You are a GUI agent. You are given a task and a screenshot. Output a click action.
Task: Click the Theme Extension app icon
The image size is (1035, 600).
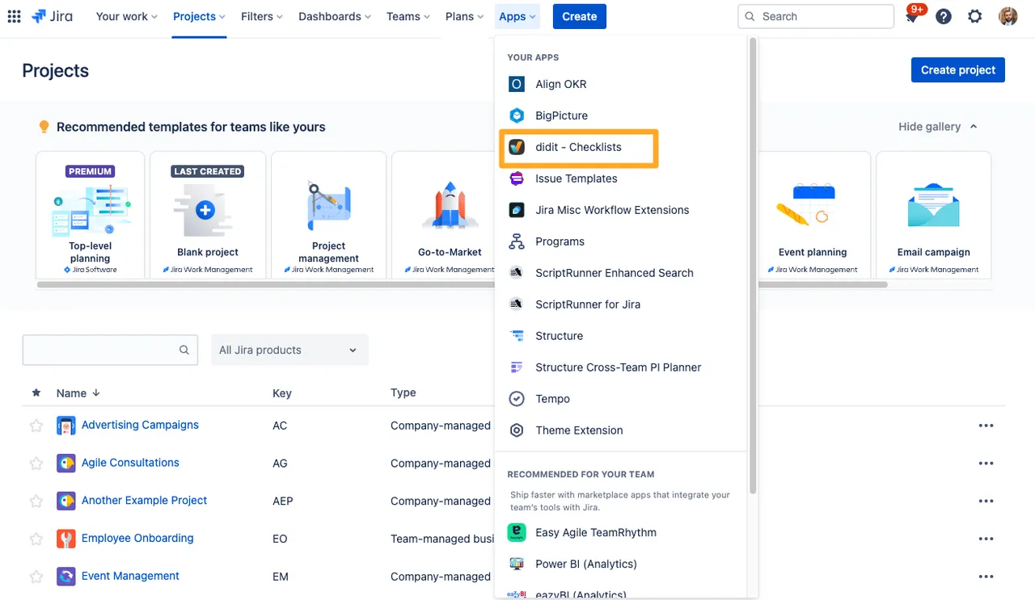click(x=517, y=430)
